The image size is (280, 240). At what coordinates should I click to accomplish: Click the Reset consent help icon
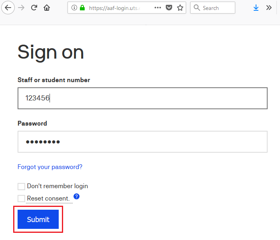pyautogui.click(x=77, y=197)
